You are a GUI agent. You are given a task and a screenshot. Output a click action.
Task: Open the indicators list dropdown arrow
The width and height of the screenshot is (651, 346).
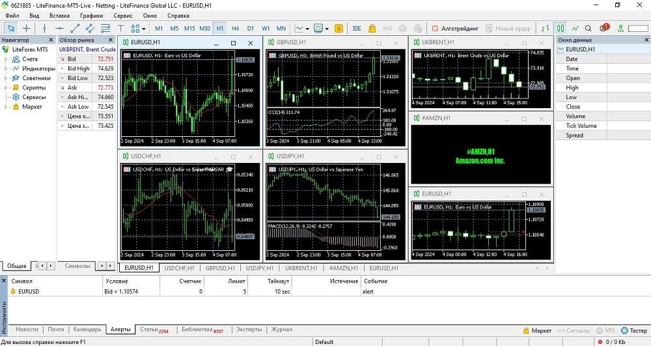pos(307,29)
